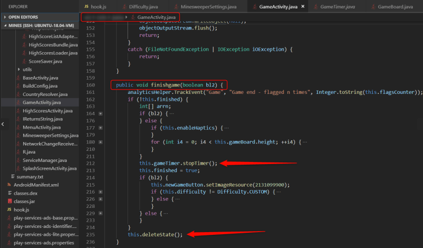Image resolution: width=423 pixels, height=248 pixels.
Task: Open HighScoresActivity.java from the file tree
Action: tap(48, 111)
